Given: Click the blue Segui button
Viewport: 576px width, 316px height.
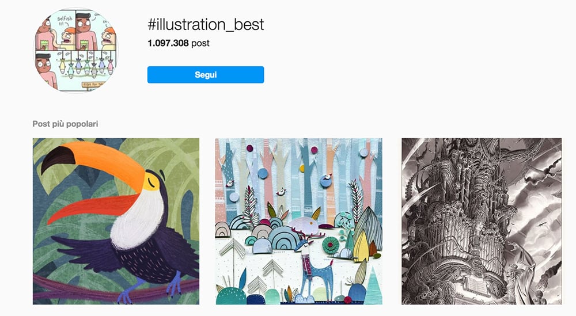Looking at the screenshot, I should coord(206,74).
